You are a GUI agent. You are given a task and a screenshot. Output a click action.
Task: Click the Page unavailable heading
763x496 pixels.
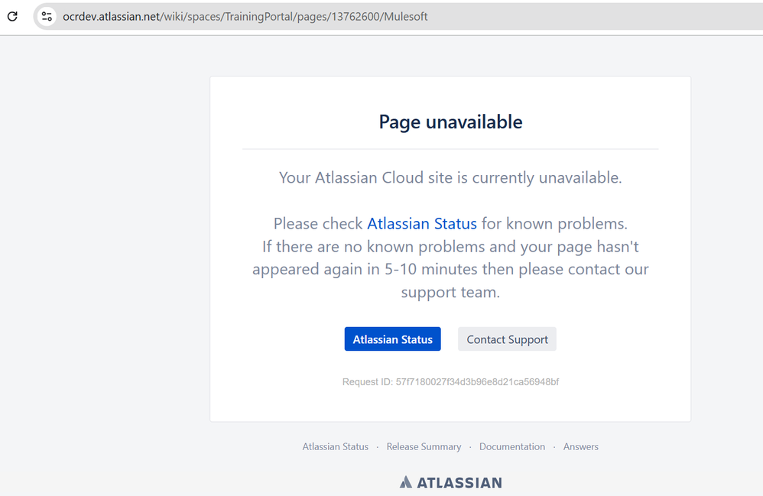pos(450,122)
